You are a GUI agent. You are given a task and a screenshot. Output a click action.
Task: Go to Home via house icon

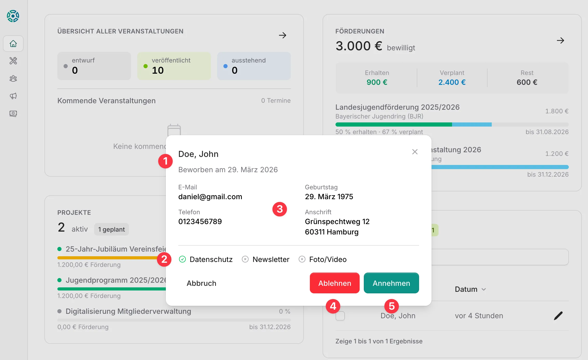[x=13, y=44]
